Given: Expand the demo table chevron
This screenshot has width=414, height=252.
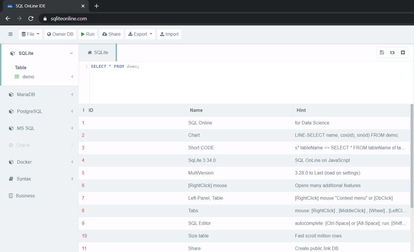Looking at the screenshot, I should (x=72, y=77).
